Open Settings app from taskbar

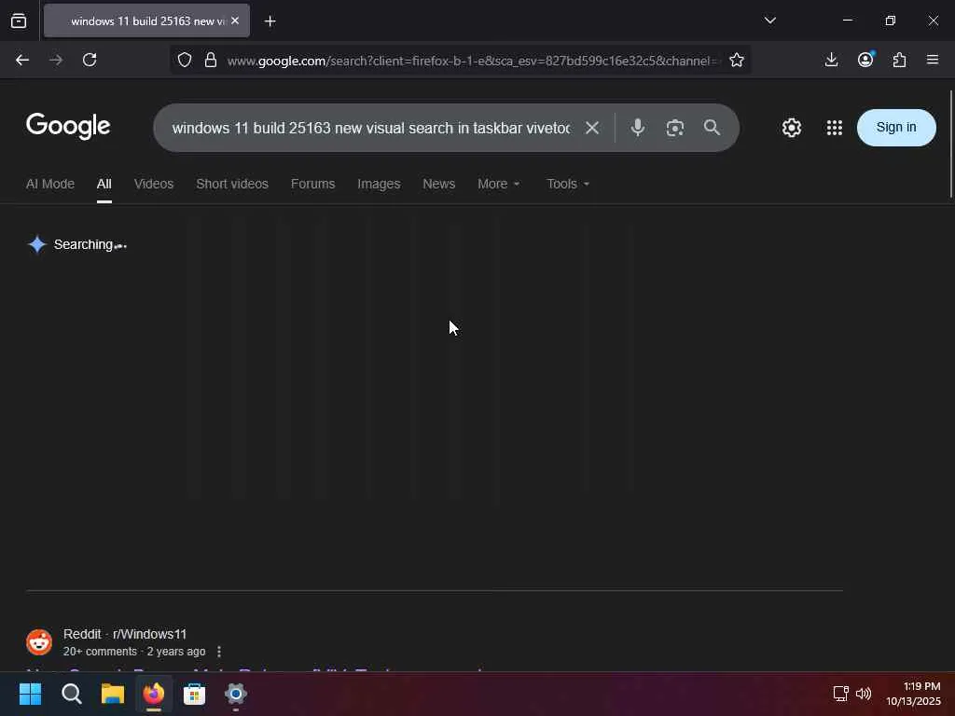coord(236,694)
